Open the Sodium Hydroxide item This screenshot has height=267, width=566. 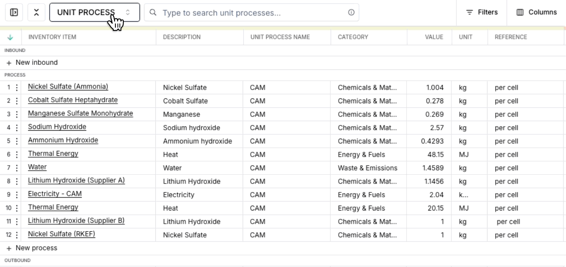click(x=57, y=127)
